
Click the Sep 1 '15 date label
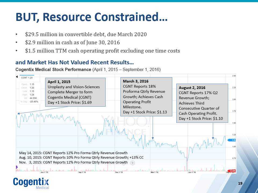[x=82, y=172]
